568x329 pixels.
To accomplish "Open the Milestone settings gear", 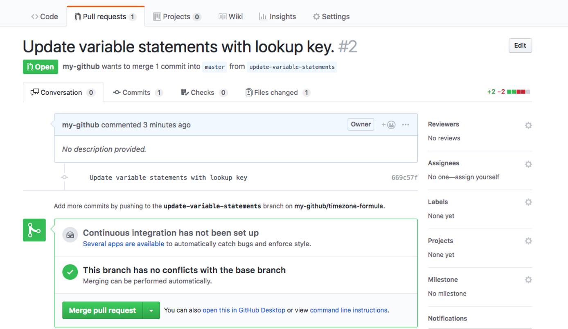I will (x=528, y=279).
